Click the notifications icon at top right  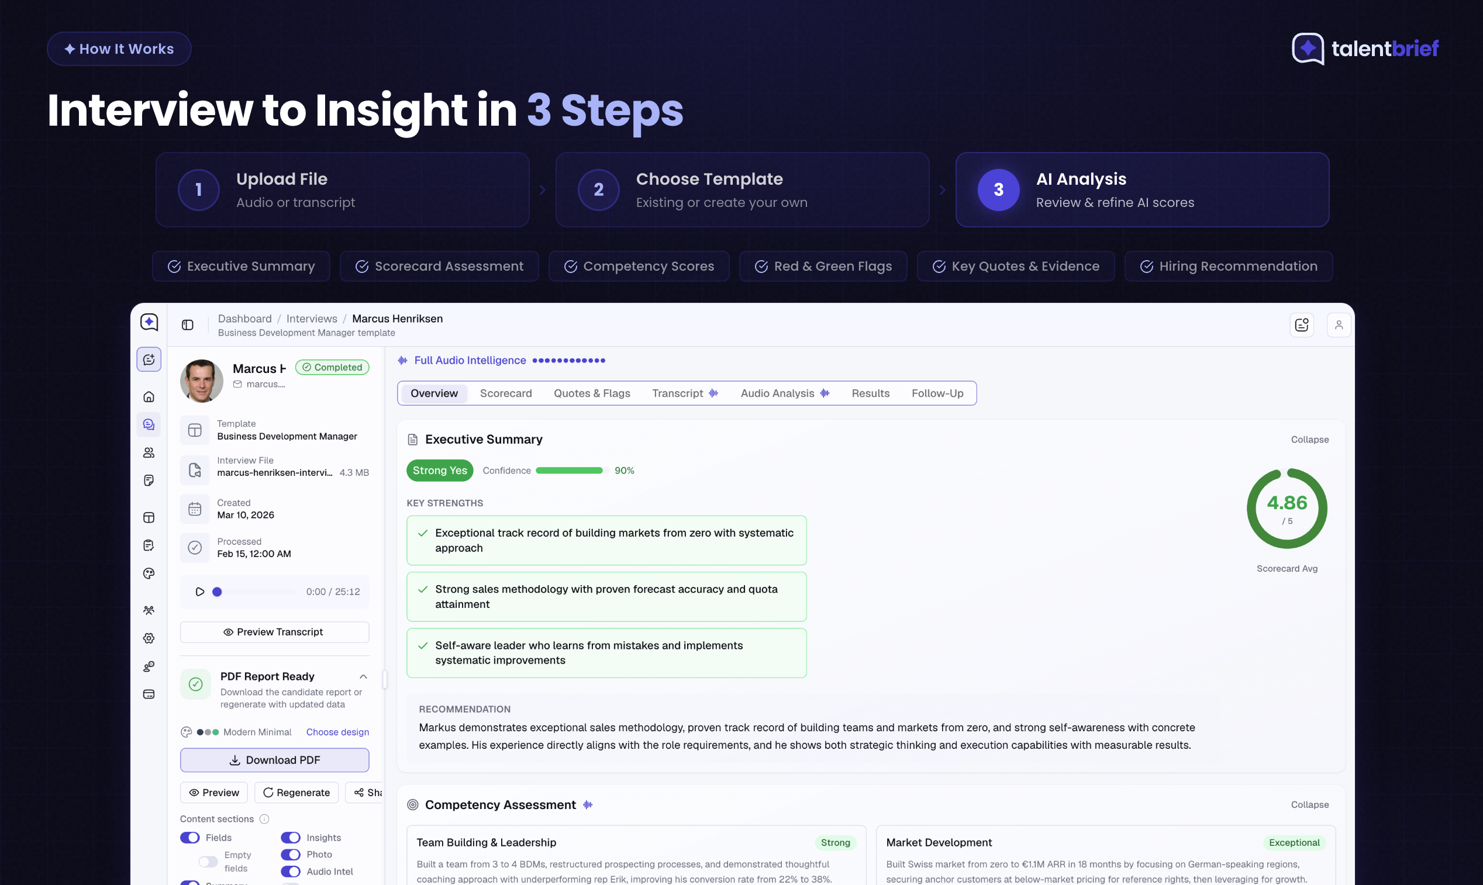[x=1302, y=324]
